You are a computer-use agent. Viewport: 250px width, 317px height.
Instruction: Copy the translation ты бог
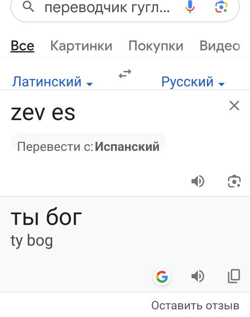point(234,276)
